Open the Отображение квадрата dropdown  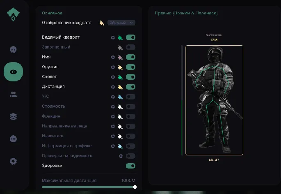[121, 23]
